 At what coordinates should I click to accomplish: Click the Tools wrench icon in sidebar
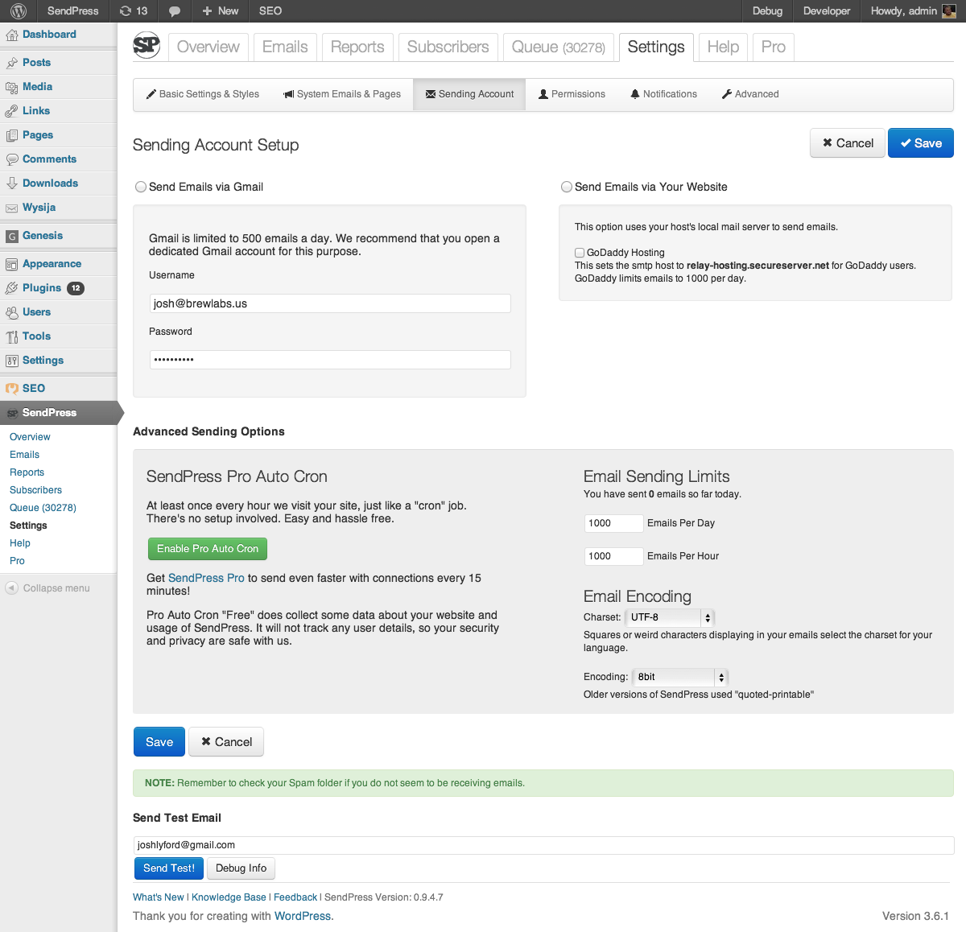coord(12,336)
